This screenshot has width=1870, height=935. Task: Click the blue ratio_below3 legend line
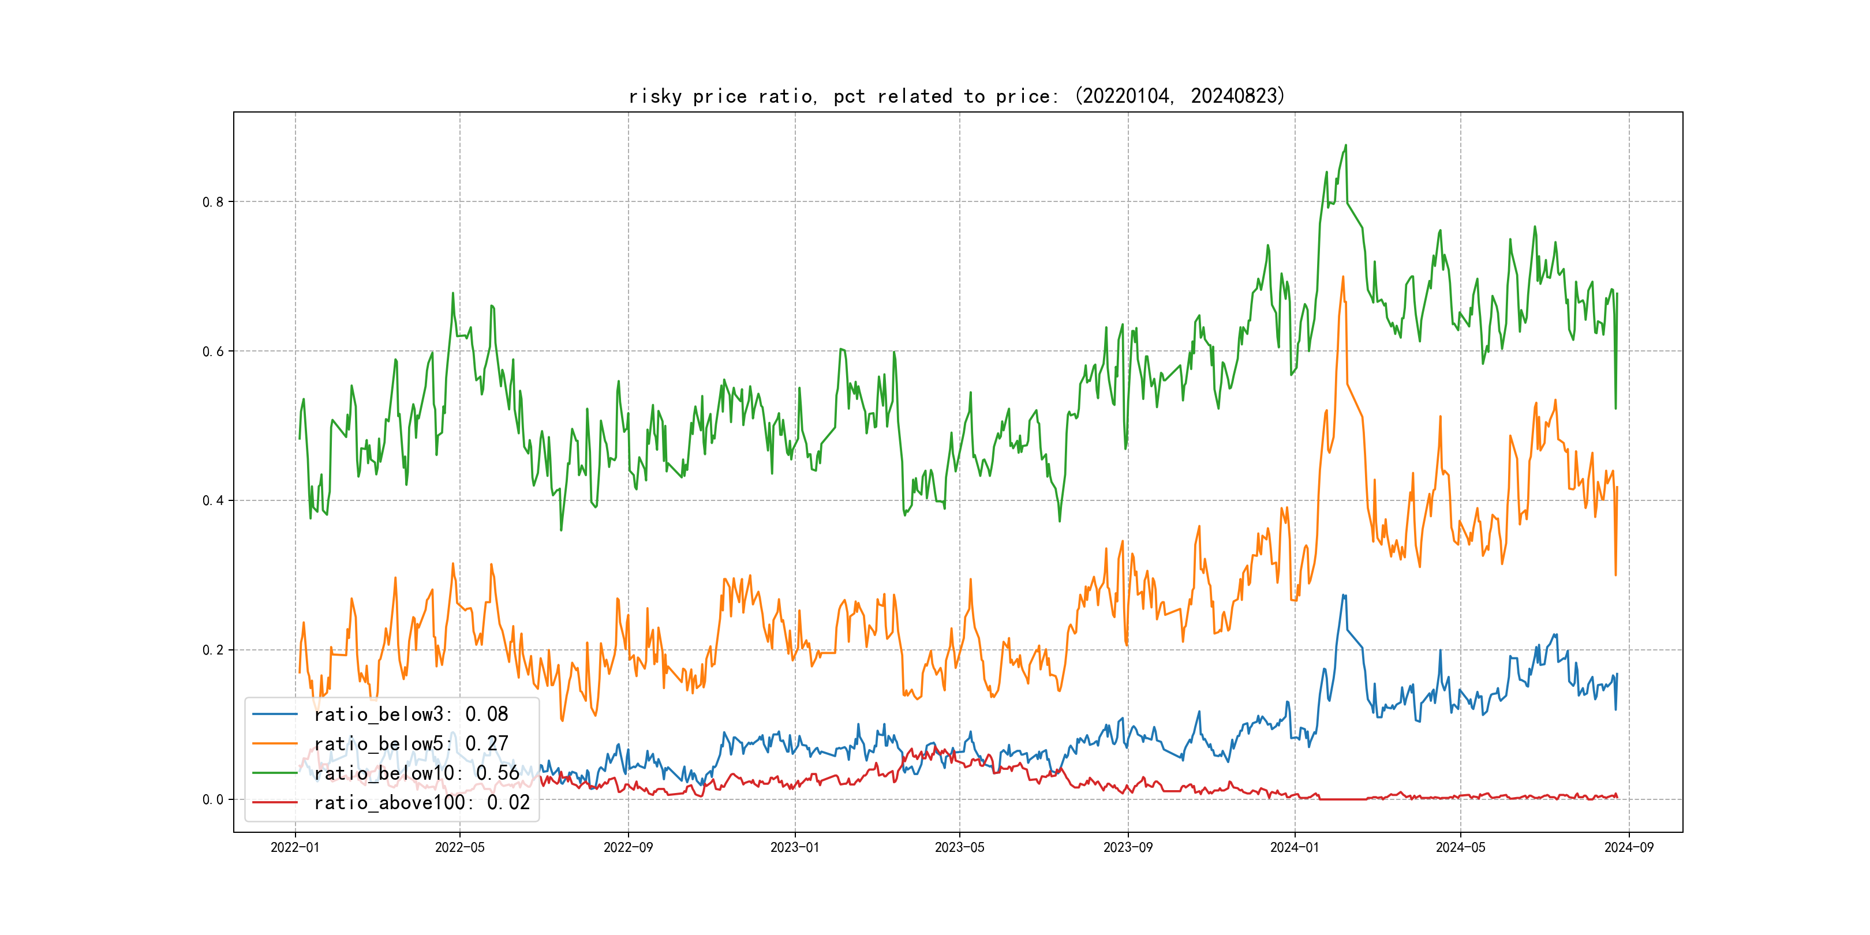click(274, 715)
